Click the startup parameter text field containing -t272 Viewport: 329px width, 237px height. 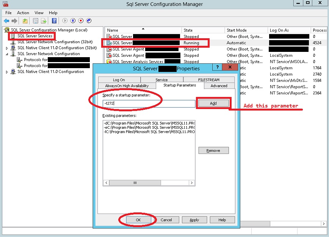coord(149,103)
